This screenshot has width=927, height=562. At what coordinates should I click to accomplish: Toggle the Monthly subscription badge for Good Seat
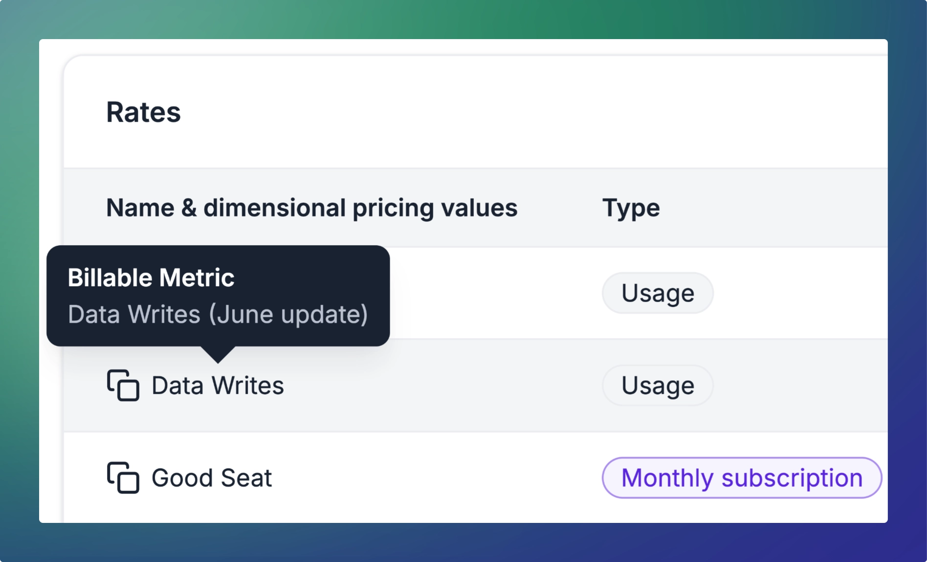(741, 477)
